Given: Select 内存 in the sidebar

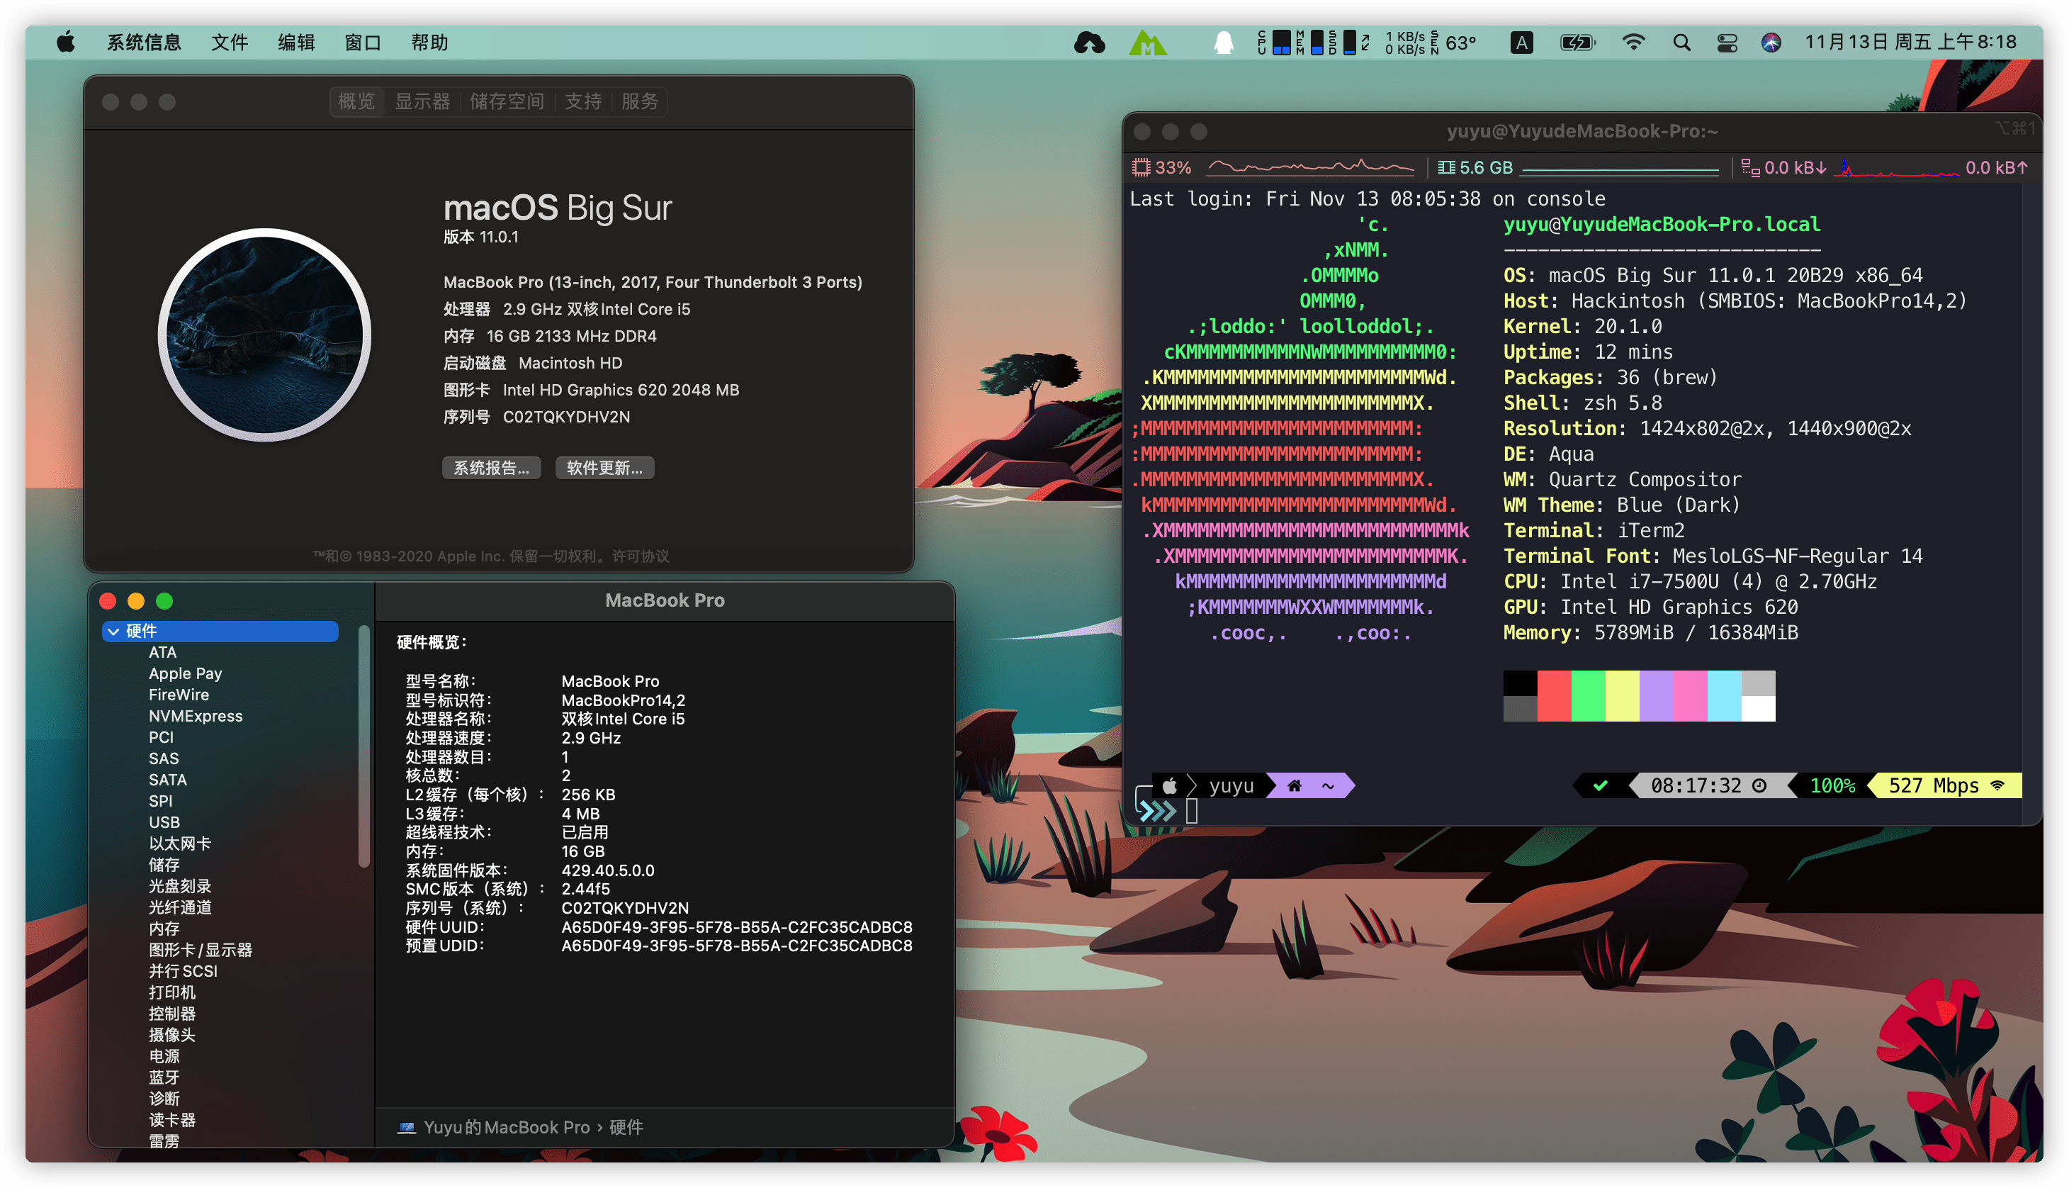Looking at the screenshot, I should point(164,928).
